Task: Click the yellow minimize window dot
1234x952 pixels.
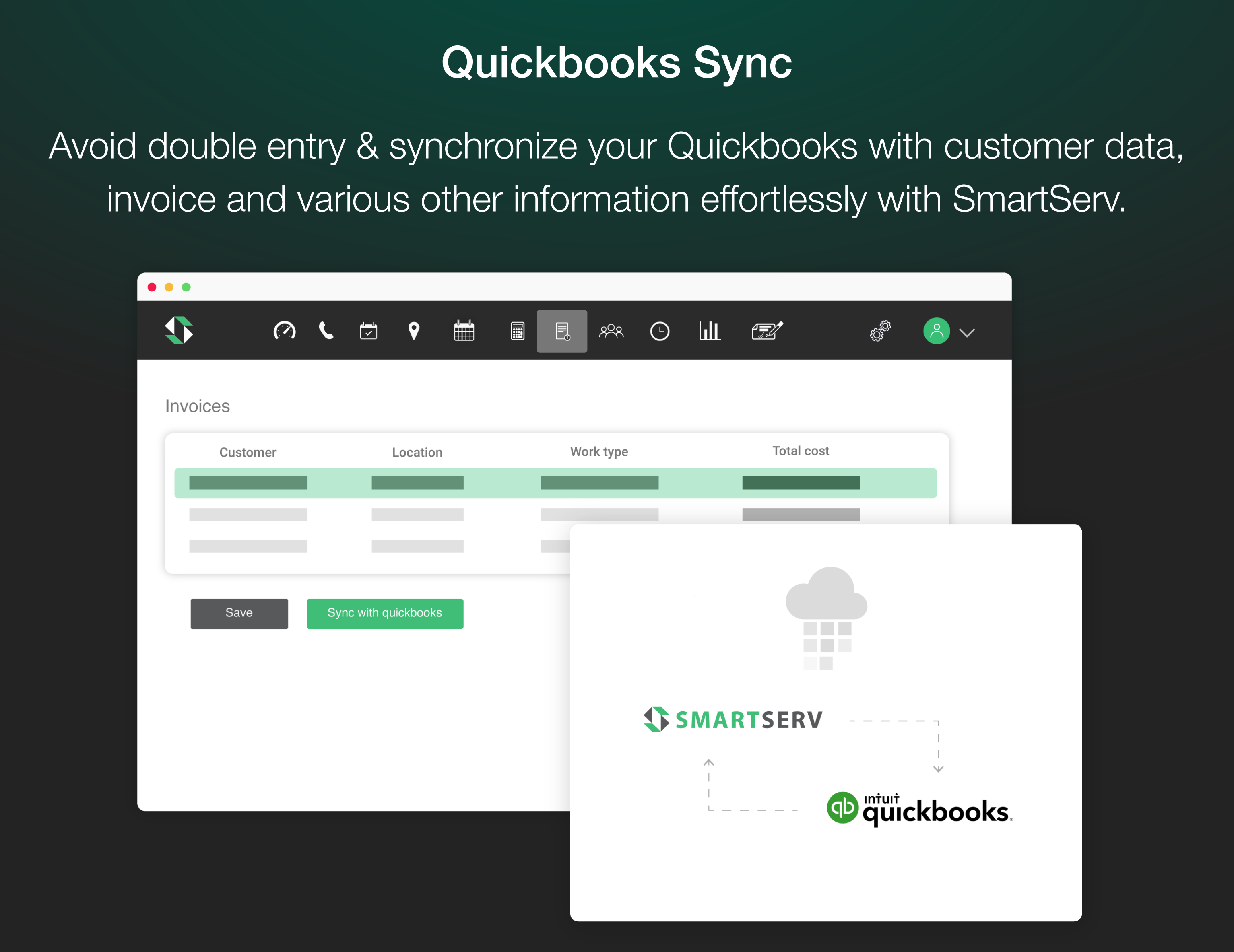Action: click(x=169, y=287)
